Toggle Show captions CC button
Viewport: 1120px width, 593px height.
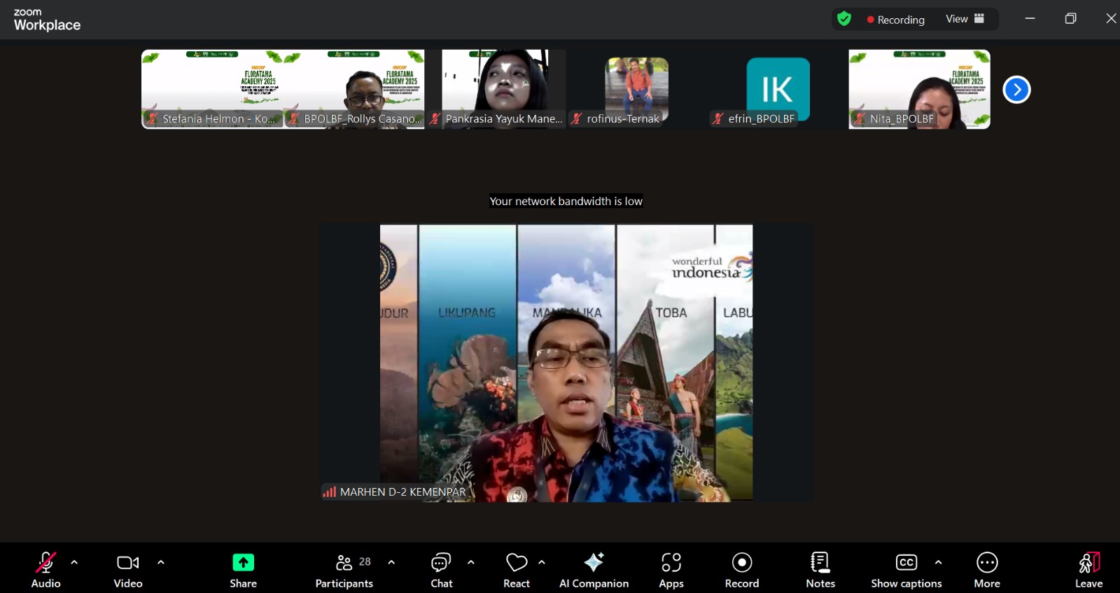click(906, 570)
